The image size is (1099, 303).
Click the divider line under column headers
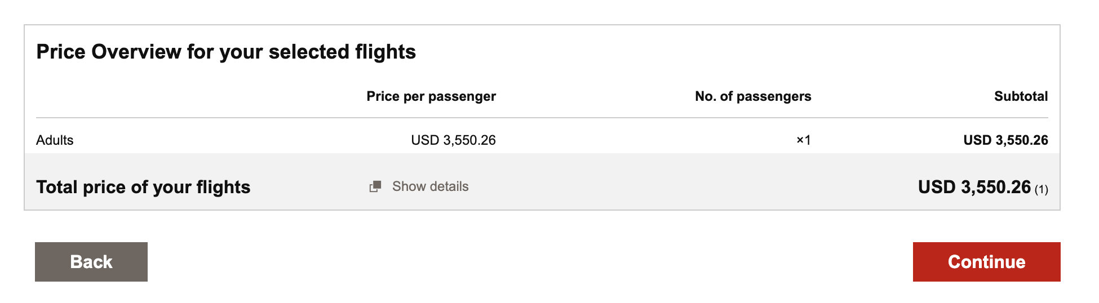point(541,118)
